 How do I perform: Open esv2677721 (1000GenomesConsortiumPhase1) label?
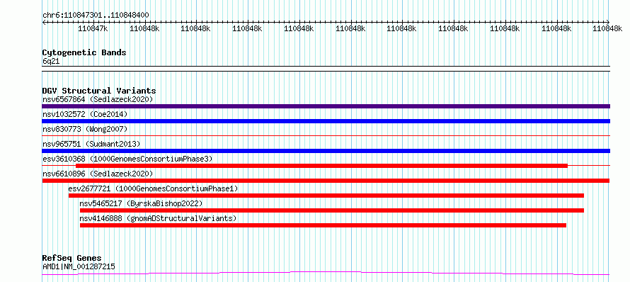pyautogui.click(x=153, y=188)
